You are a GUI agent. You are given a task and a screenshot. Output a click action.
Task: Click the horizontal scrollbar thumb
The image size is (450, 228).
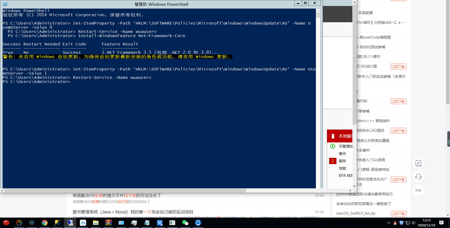point(125,191)
